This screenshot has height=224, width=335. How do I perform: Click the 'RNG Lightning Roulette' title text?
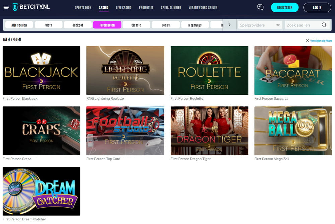[x=105, y=98]
